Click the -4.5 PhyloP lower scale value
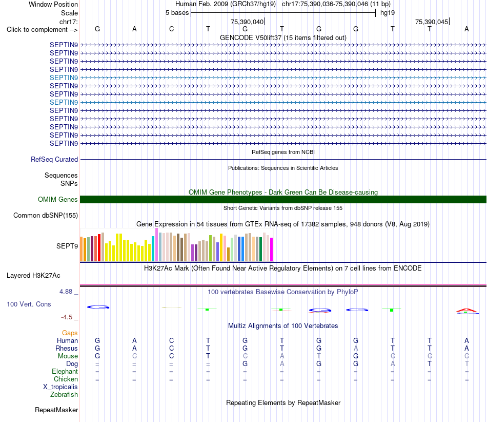The height and width of the screenshot is (422, 487). pos(67,317)
